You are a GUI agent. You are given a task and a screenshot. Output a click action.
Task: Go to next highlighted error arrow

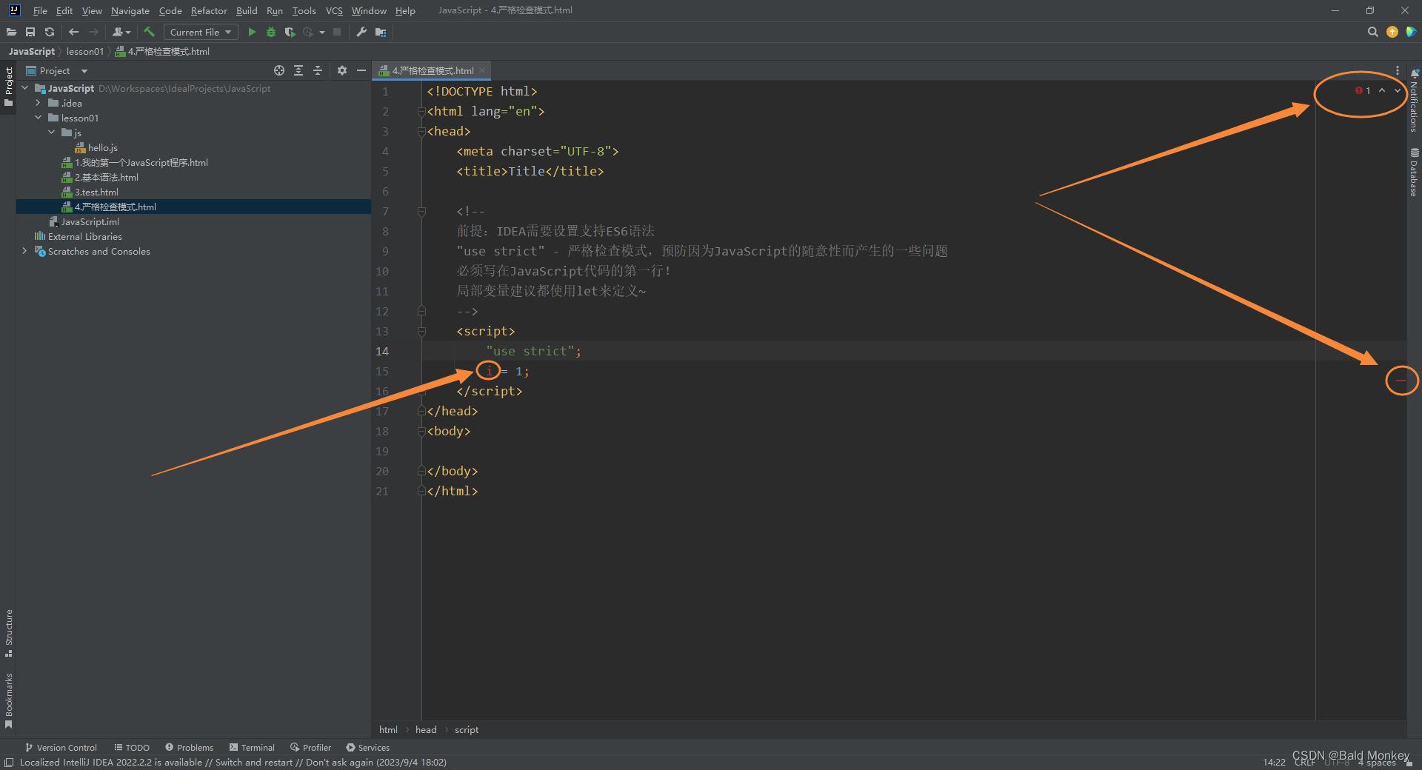1397,90
